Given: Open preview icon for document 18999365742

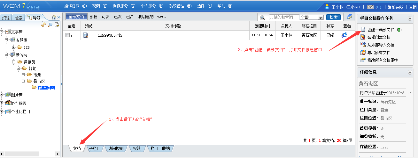Looking at the screenshot, I should coord(86,35).
